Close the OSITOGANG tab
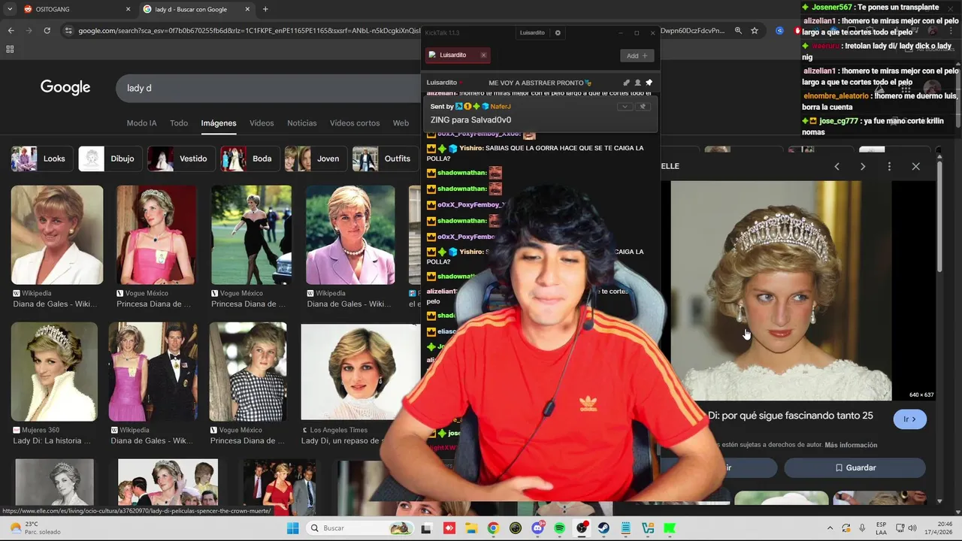This screenshot has height=541, width=962. click(127, 9)
